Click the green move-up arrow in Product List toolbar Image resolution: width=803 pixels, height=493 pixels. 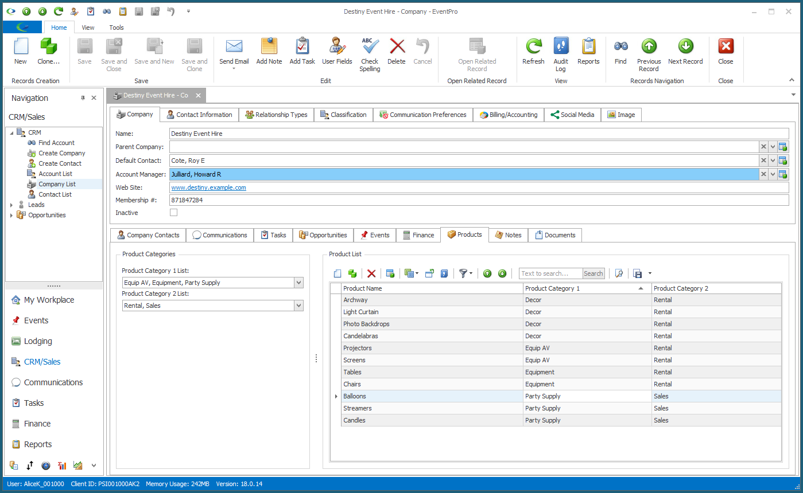pos(487,273)
